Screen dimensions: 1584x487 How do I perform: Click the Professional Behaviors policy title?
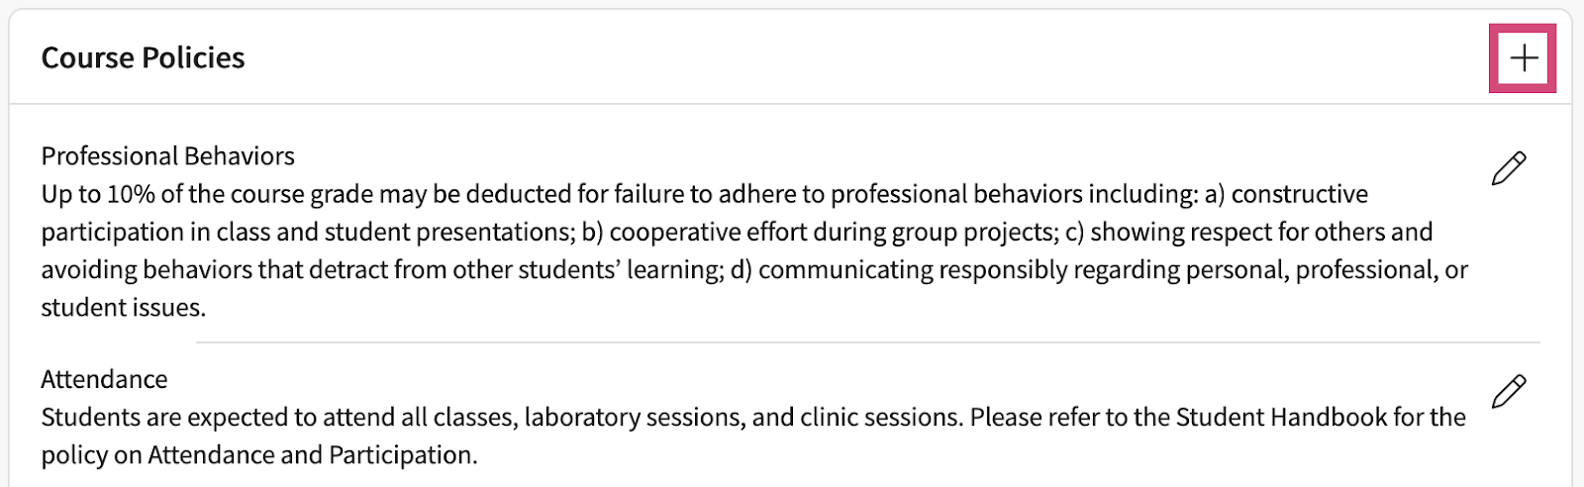[x=167, y=156]
